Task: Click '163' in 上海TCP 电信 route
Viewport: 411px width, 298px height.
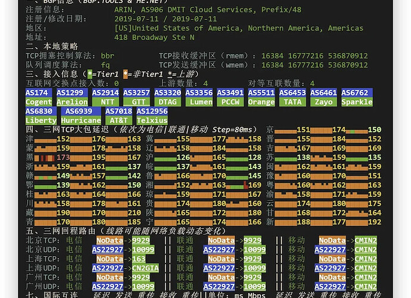Action: pyautogui.click(x=139, y=259)
